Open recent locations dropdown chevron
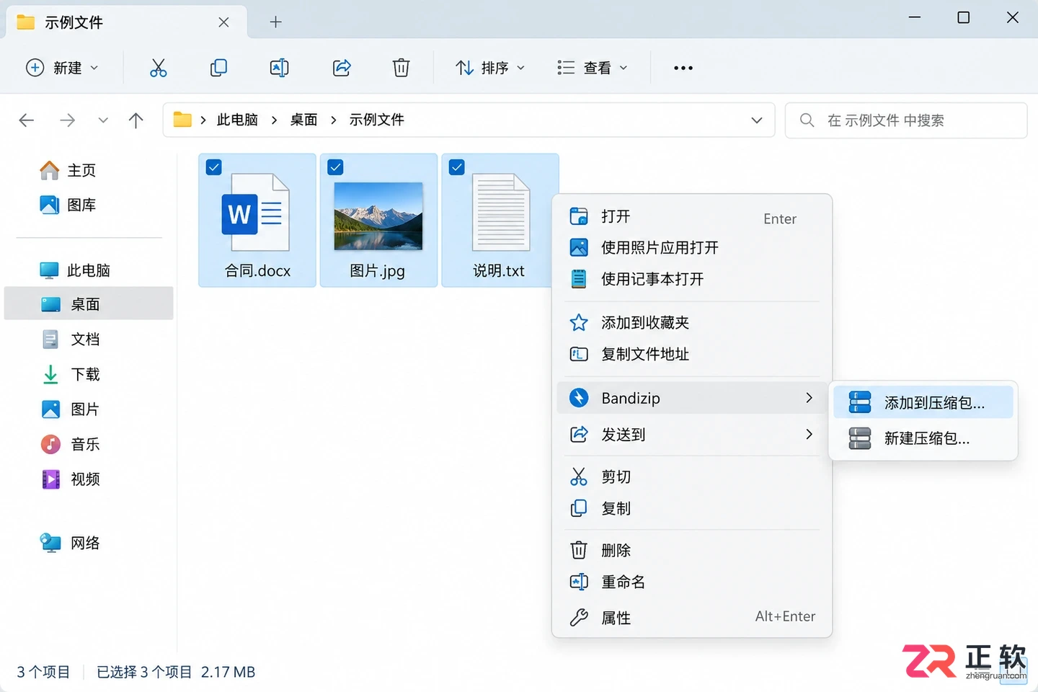This screenshot has width=1038, height=692. pos(103,120)
